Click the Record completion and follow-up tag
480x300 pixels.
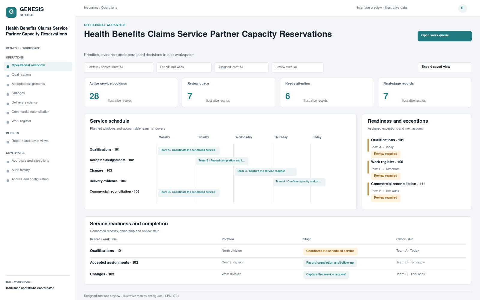(330, 263)
